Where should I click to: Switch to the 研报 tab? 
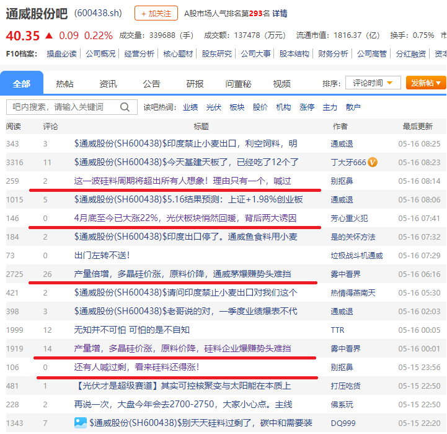195,84
